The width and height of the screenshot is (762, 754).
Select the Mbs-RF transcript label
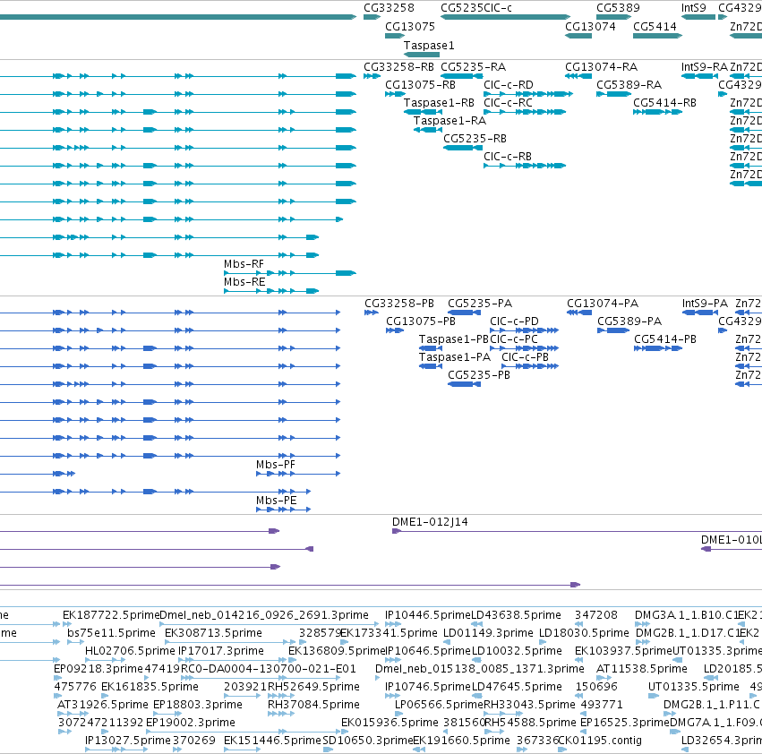tap(244, 264)
